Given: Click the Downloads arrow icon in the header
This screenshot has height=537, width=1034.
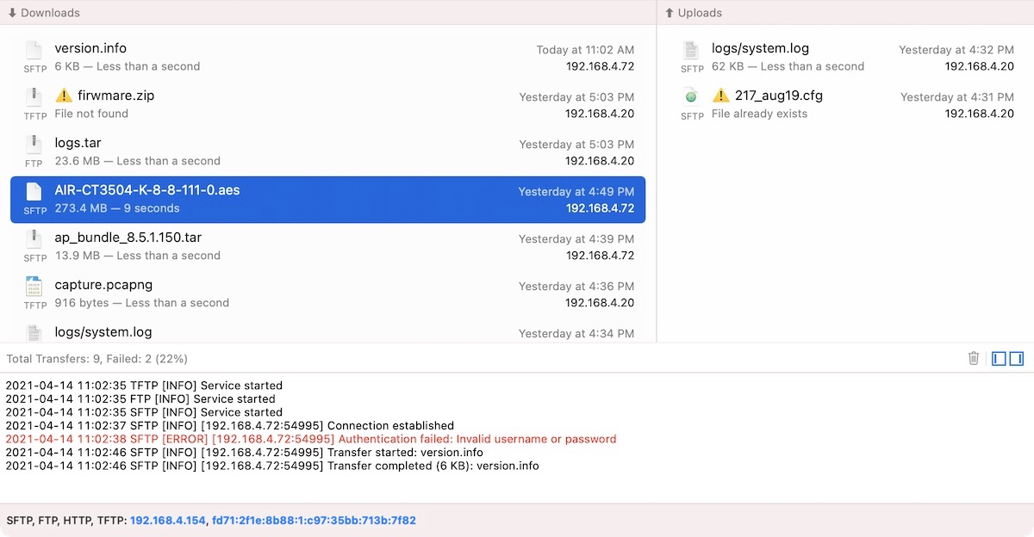Looking at the screenshot, I should pyautogui.click(x=12, y=13).
